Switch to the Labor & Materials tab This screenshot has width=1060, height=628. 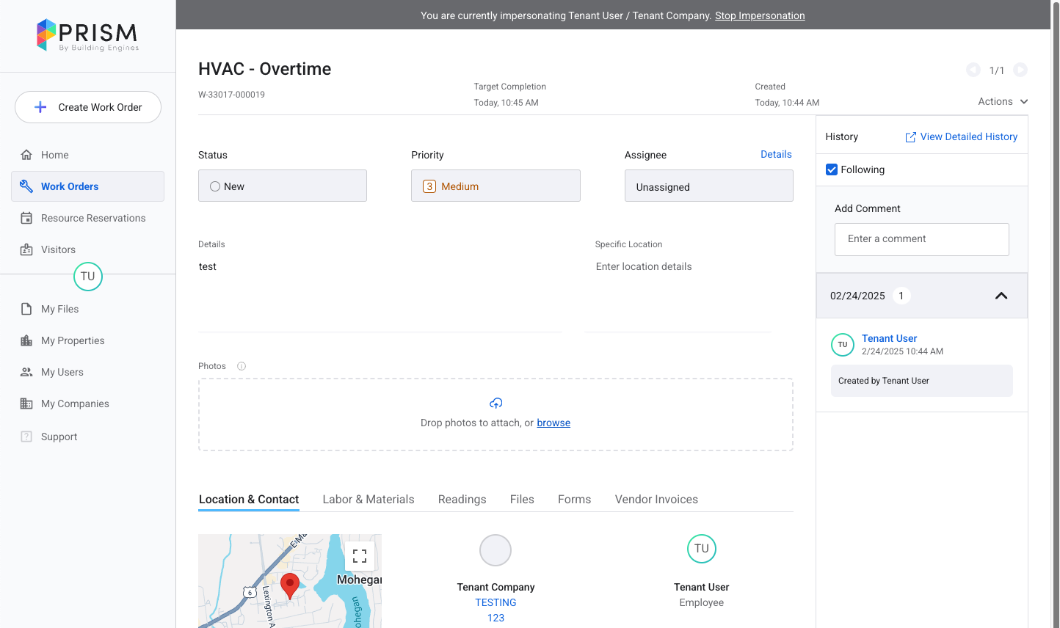click(369, 499)
